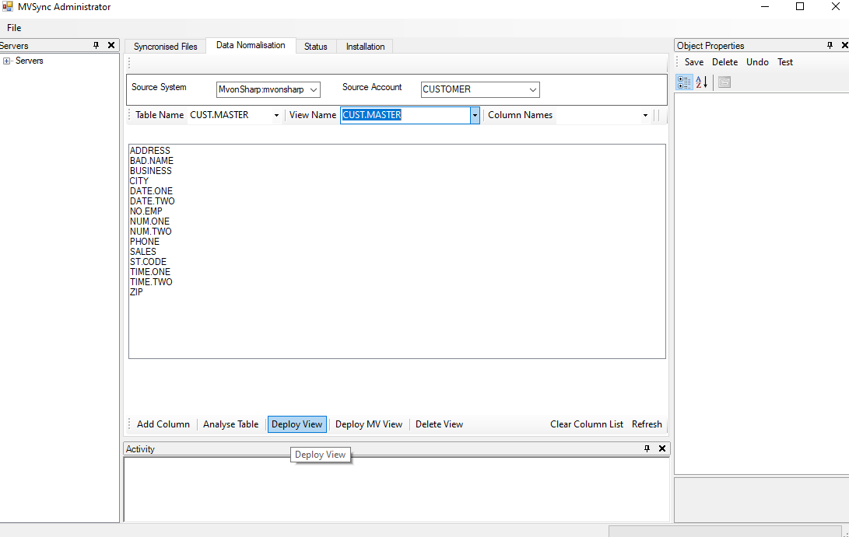Select the Servers tree item
The image size is (849, 537).
(x=30, y=61)
